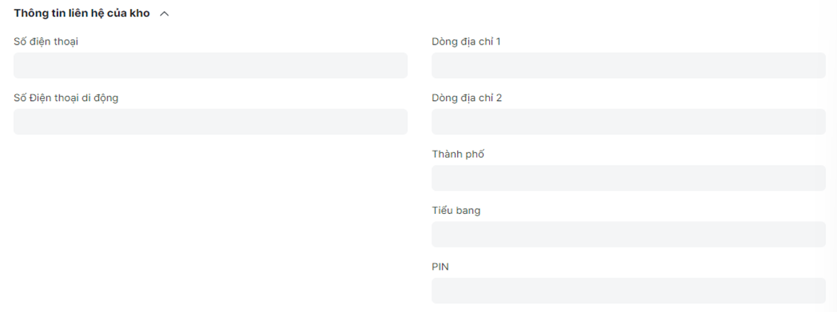Click the Dòng địa chỉ 2 label

tap(467, 98)
